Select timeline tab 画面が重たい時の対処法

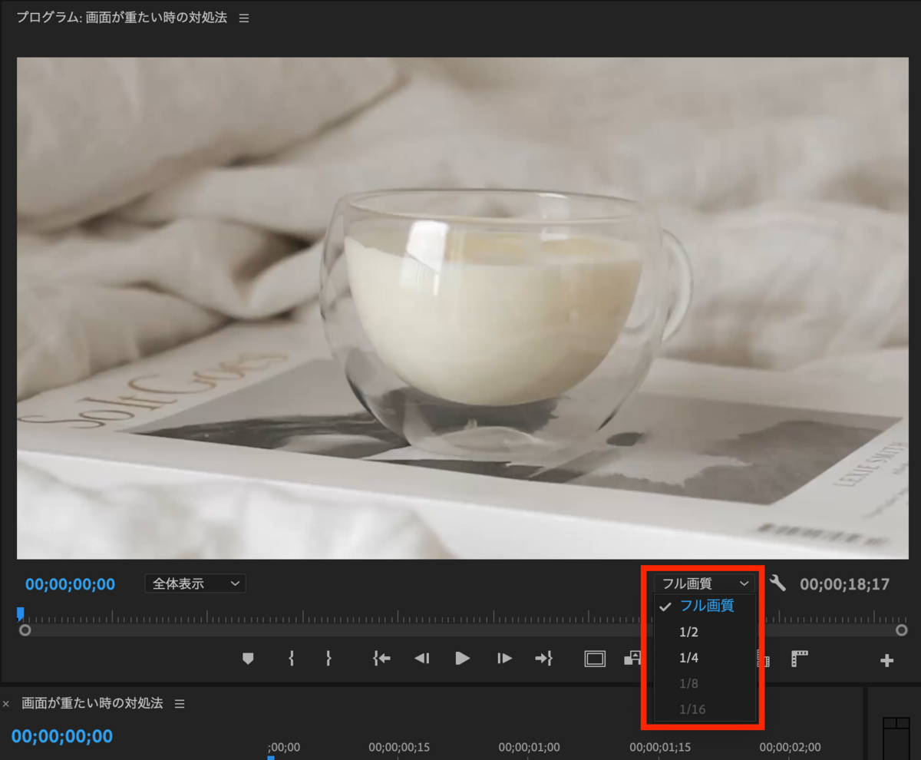point(92,703)
